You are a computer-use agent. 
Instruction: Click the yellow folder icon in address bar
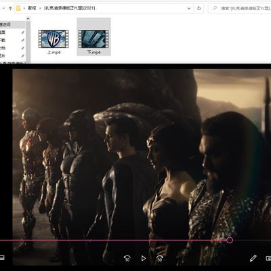coord(18,8)
